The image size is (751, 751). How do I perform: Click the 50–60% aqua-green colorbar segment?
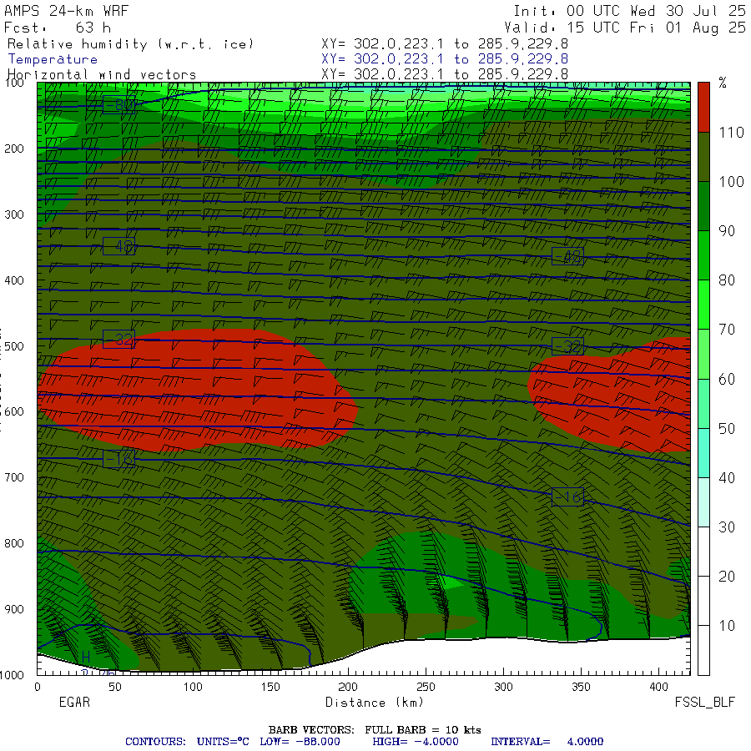point(703,404)
